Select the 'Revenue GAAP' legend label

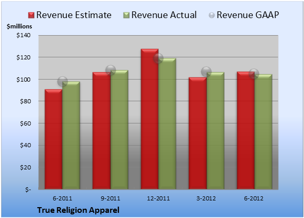(x=248, y=15)
